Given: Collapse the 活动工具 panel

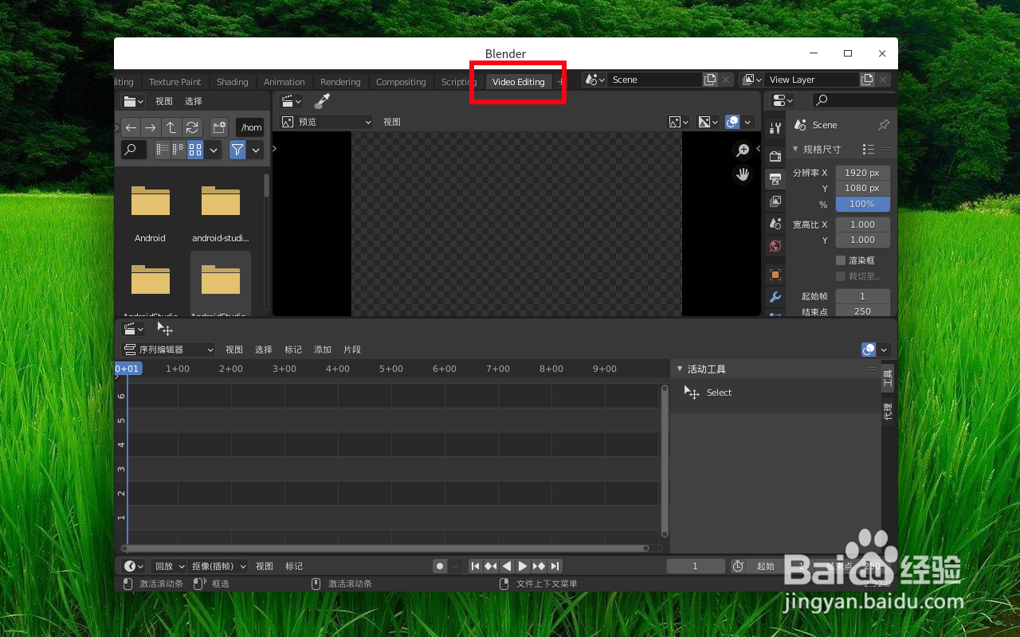Looking at the screenshot, I should (x=680, y=369).
